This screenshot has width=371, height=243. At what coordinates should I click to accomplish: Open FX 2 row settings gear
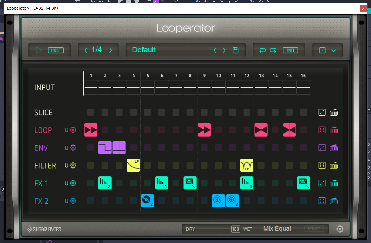[73, 201]
